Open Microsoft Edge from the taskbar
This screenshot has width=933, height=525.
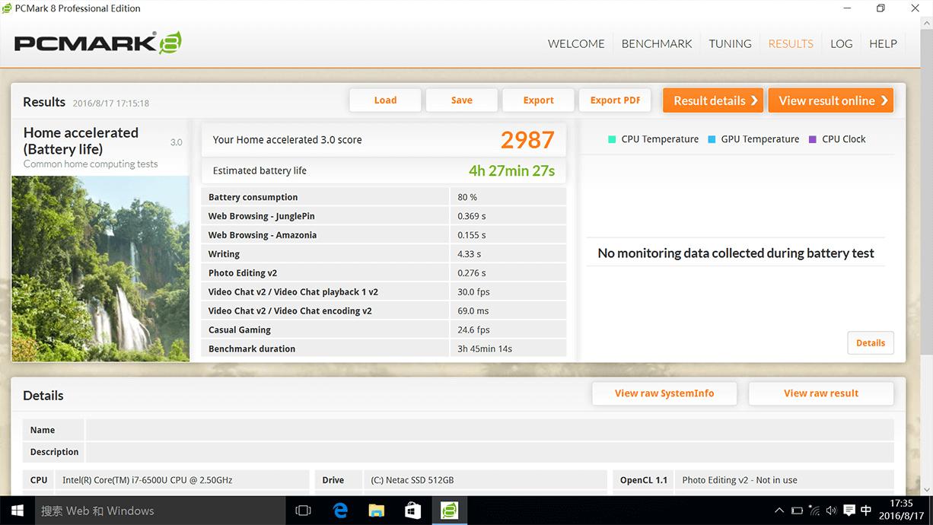coord(340,511)
